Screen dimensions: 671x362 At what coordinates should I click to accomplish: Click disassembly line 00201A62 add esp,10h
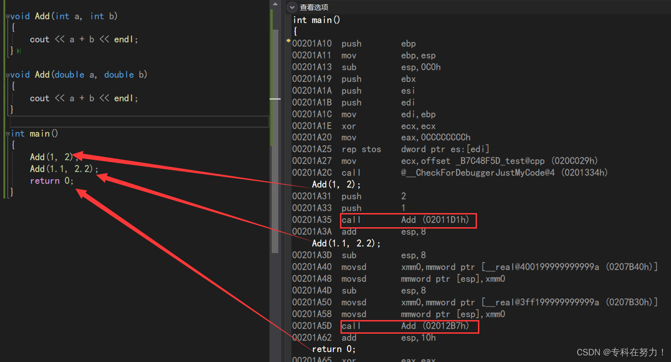pyautogui.click(x=364, y=338)
